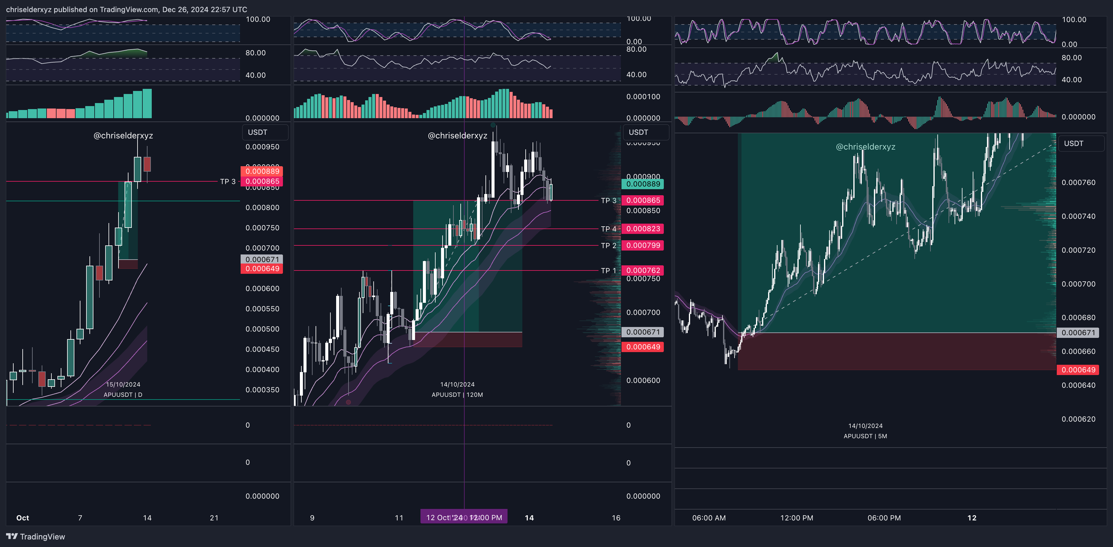
Task: Click the TP 3 label on the daily chart
Action: pos(228,181)
